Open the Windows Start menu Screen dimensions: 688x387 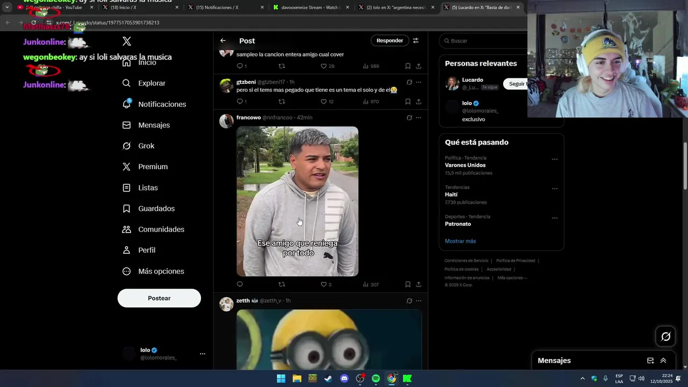(281, 378)
